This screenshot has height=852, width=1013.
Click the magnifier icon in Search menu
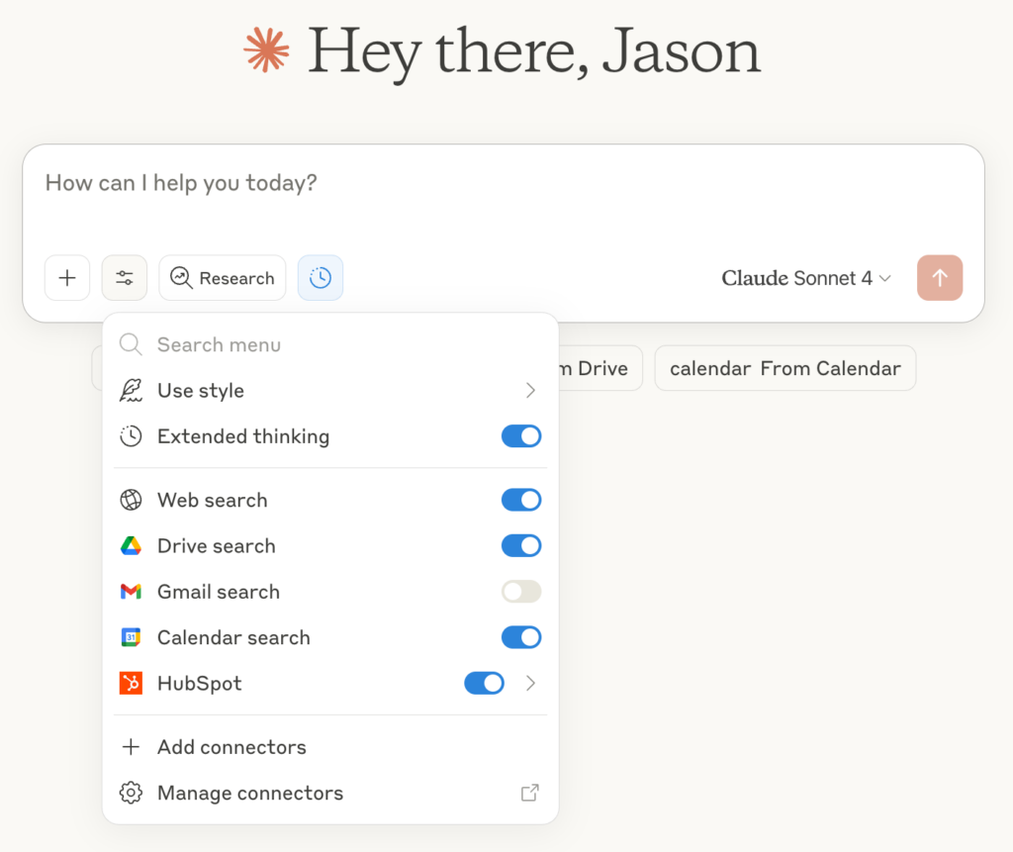coord(131,344)
